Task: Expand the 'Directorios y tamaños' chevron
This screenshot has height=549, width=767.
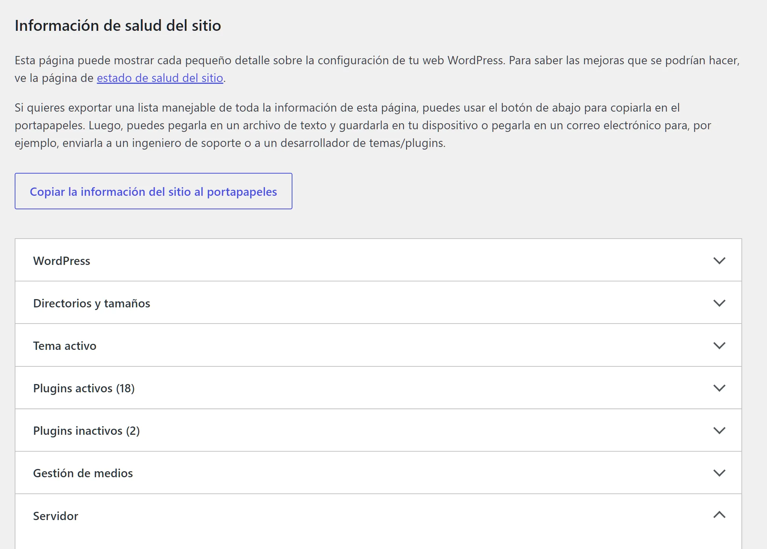Action: 719,303
